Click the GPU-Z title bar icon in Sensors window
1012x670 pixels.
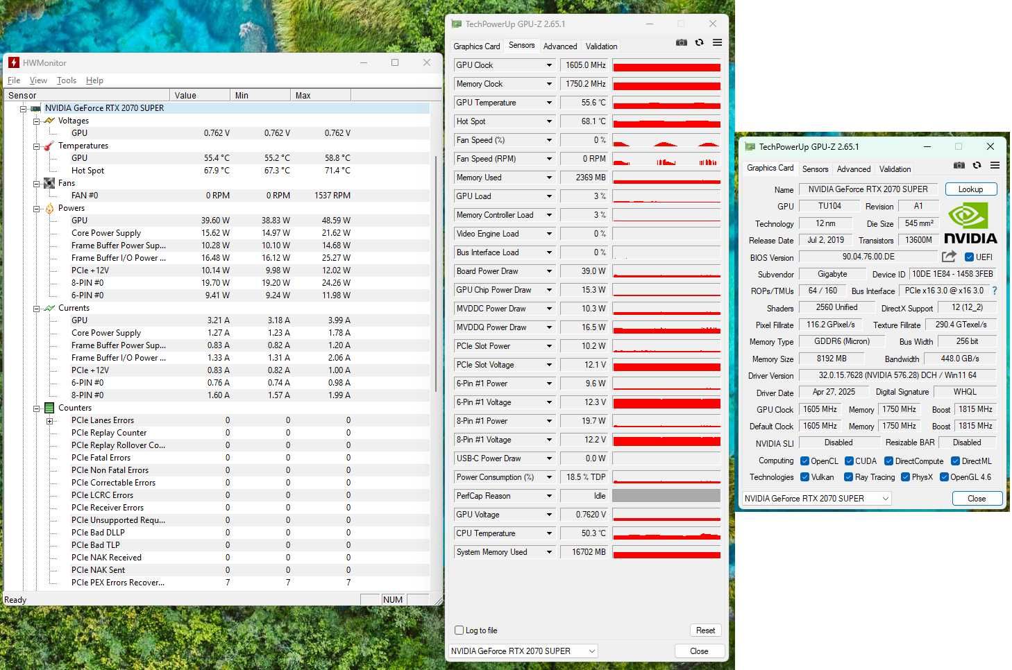click(x=457, y=24)
